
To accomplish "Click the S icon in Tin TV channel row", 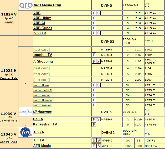I will click(99, 140).
